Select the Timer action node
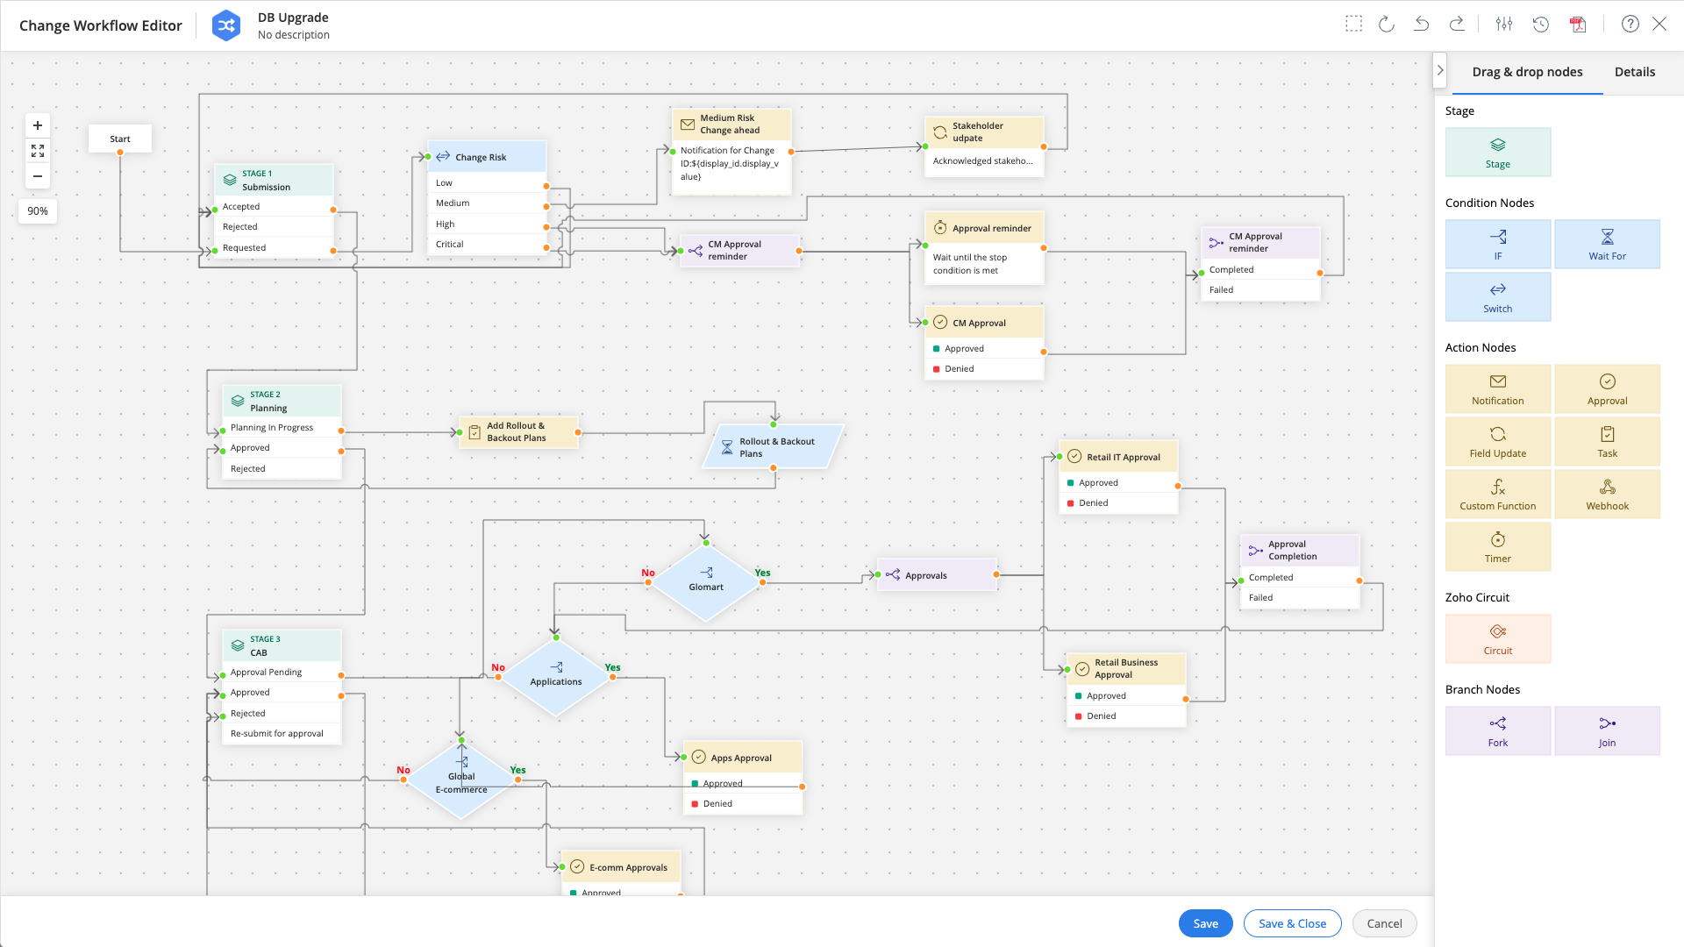This screenshot has width=1684, height=947. point(1498,546)
